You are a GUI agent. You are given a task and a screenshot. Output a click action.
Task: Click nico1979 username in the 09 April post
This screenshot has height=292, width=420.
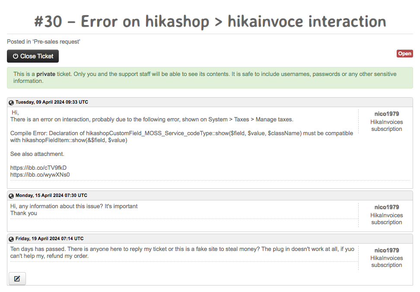(x=387, y=114)
